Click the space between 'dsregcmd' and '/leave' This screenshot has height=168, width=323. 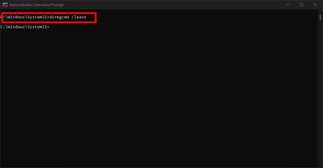(x=70, y=17)
